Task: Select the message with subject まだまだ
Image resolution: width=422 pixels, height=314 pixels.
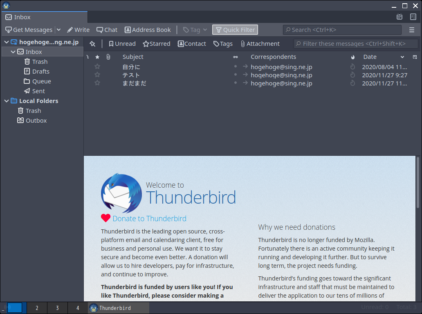Action: coord(134,83)
